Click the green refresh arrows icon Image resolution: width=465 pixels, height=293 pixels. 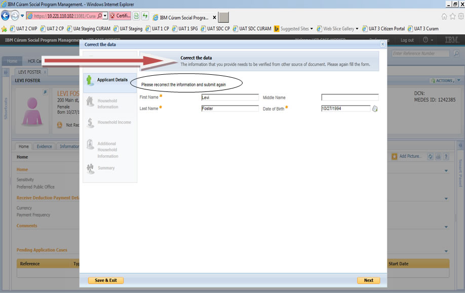point(145,16)
